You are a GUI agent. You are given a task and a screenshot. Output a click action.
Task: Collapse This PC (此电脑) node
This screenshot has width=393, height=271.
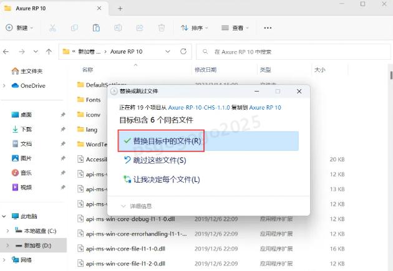click(x=4, y=216)
